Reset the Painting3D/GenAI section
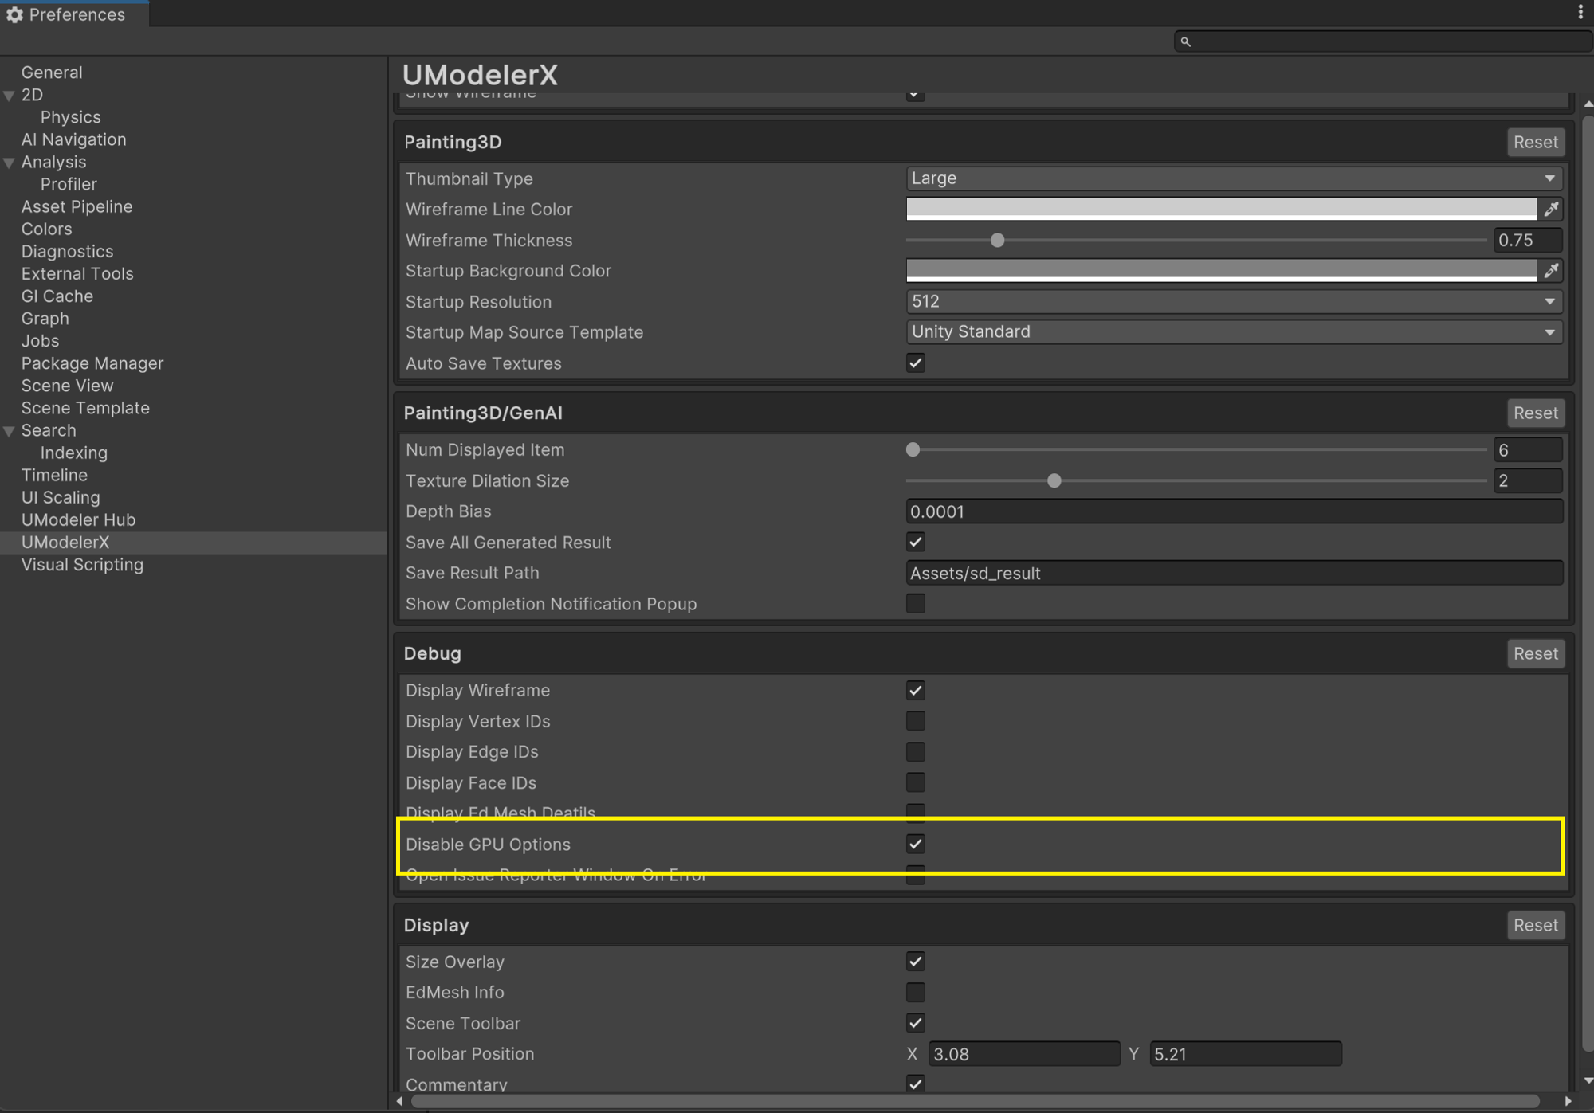The image size is (1594, 1113). click(x=1535, y=413)
